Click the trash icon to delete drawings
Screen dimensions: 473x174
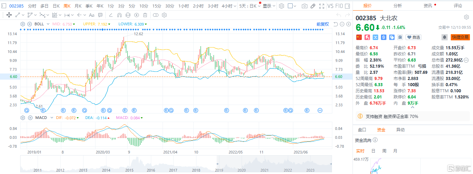[x=145, y=15]
